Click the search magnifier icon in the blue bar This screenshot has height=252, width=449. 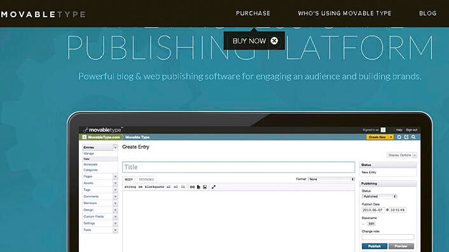coord(413,137)
